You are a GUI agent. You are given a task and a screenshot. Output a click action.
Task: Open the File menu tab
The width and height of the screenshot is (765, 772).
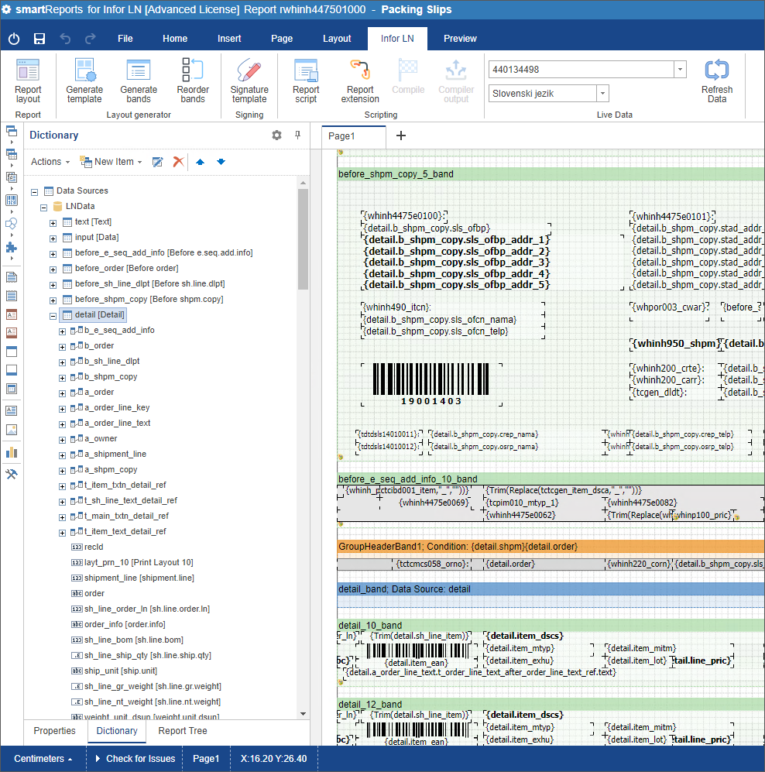[125, 39]
